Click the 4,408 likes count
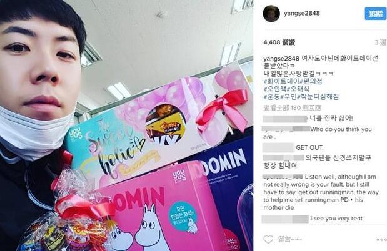387x251 pixels. (279, 42)
